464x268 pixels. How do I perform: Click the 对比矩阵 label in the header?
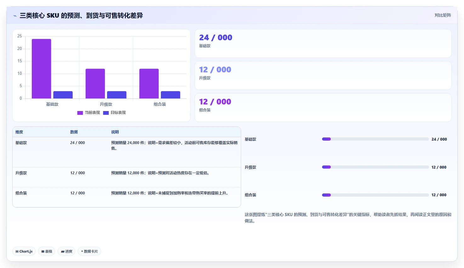pyautogui.click(x=443, y=15)
